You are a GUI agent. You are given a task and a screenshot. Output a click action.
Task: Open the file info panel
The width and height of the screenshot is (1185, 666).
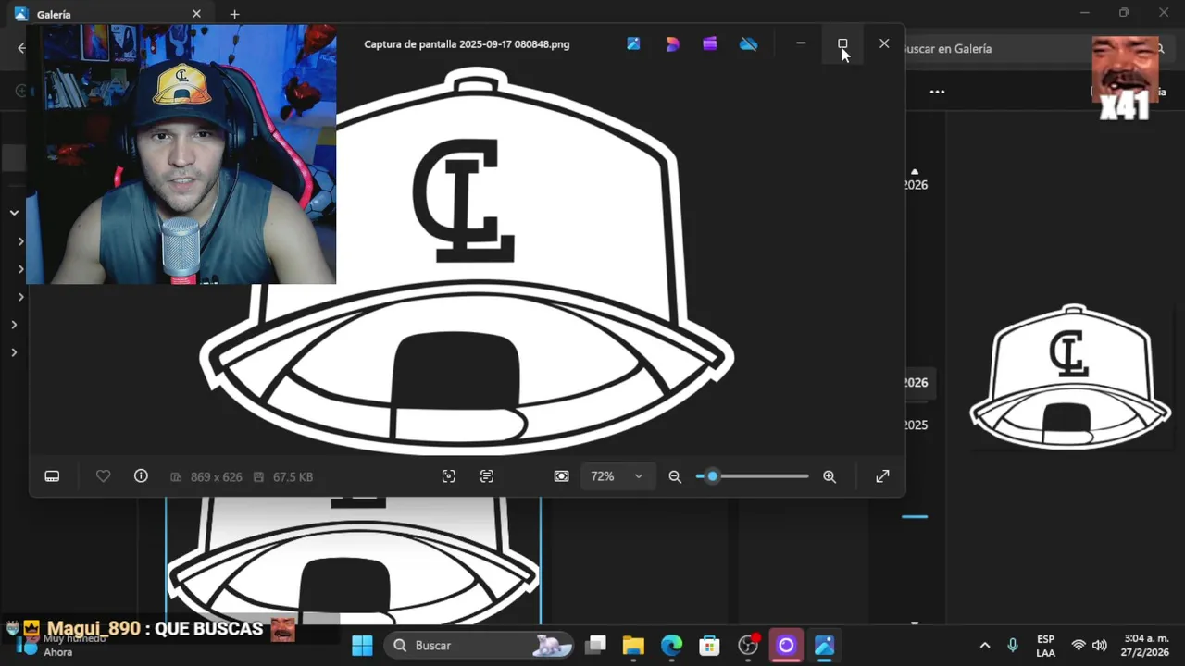(x=141, y=475)
